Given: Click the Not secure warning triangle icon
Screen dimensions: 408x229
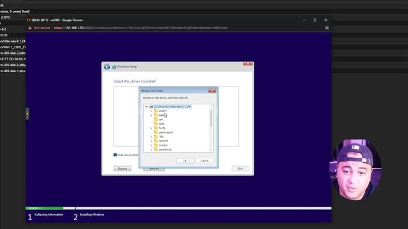Looking at the screenshot, I should (30, 28).
